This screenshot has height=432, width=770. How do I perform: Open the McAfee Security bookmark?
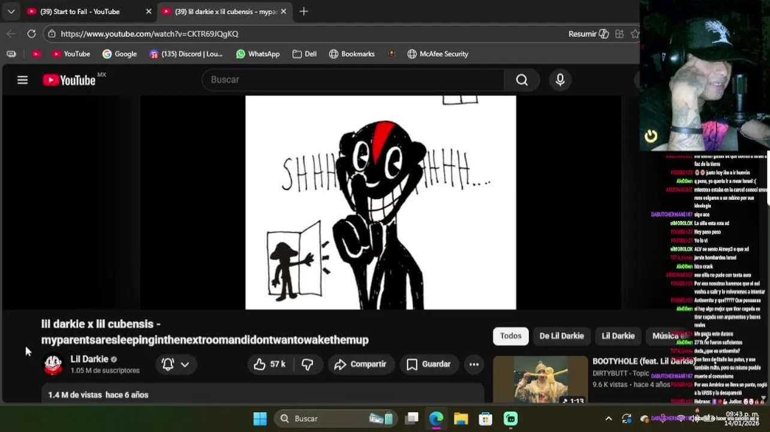click(x=438, y=54)
